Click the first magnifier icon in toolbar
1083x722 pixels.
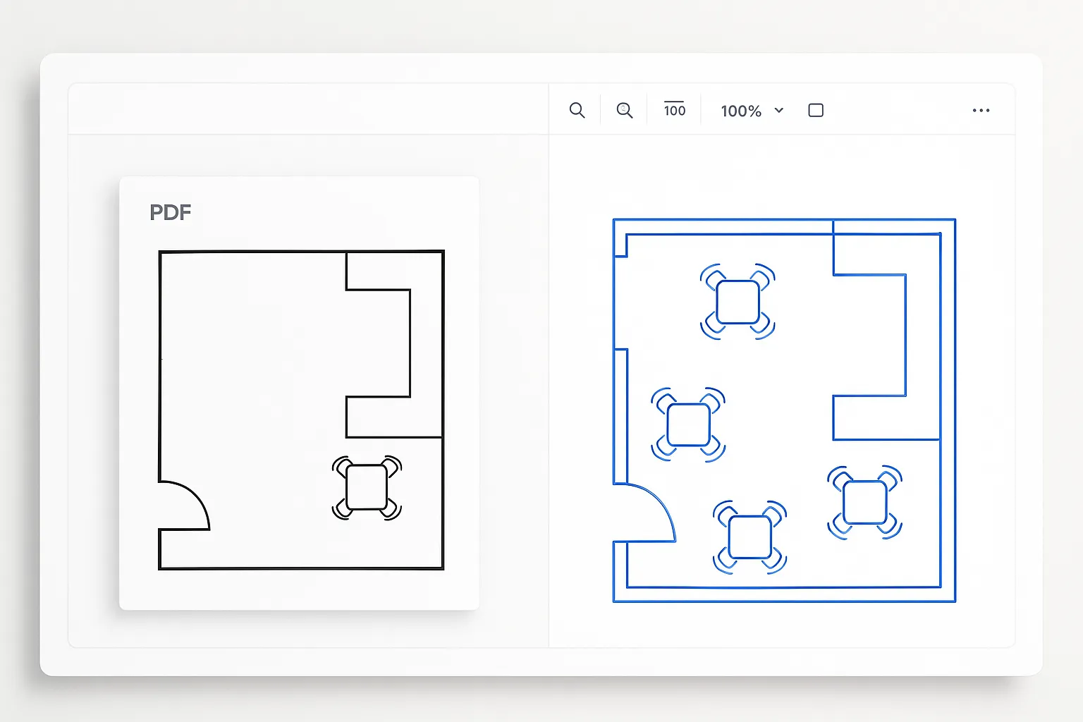[x=577, y=111]
